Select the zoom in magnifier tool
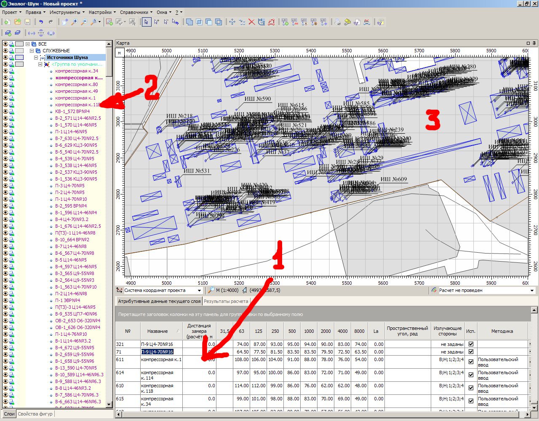539x421 pixels. click(x=75, y=22)
